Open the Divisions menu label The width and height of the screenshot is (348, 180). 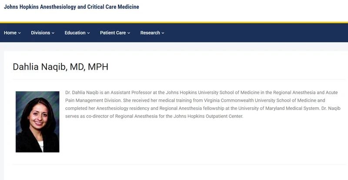[40, 33]
